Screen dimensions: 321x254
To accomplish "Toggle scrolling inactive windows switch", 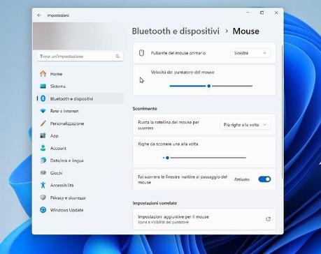I will tap(264, 179).
